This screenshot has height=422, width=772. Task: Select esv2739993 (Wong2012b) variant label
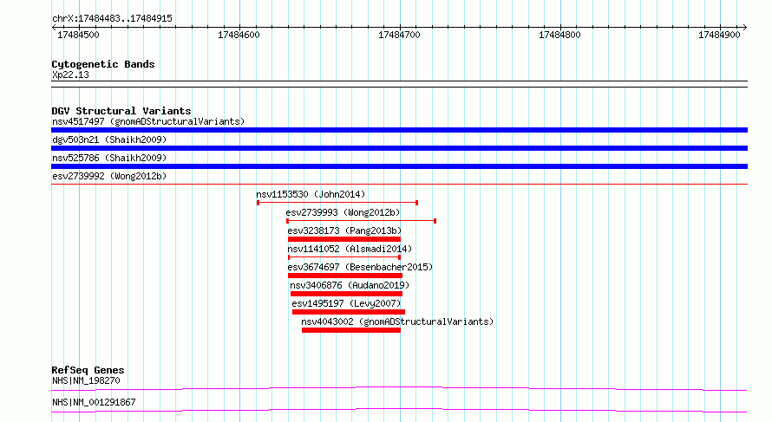[x=343, y=212]
